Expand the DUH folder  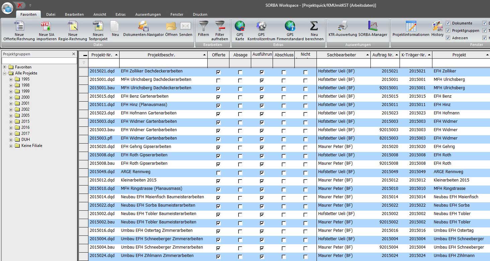click(11, 140)
